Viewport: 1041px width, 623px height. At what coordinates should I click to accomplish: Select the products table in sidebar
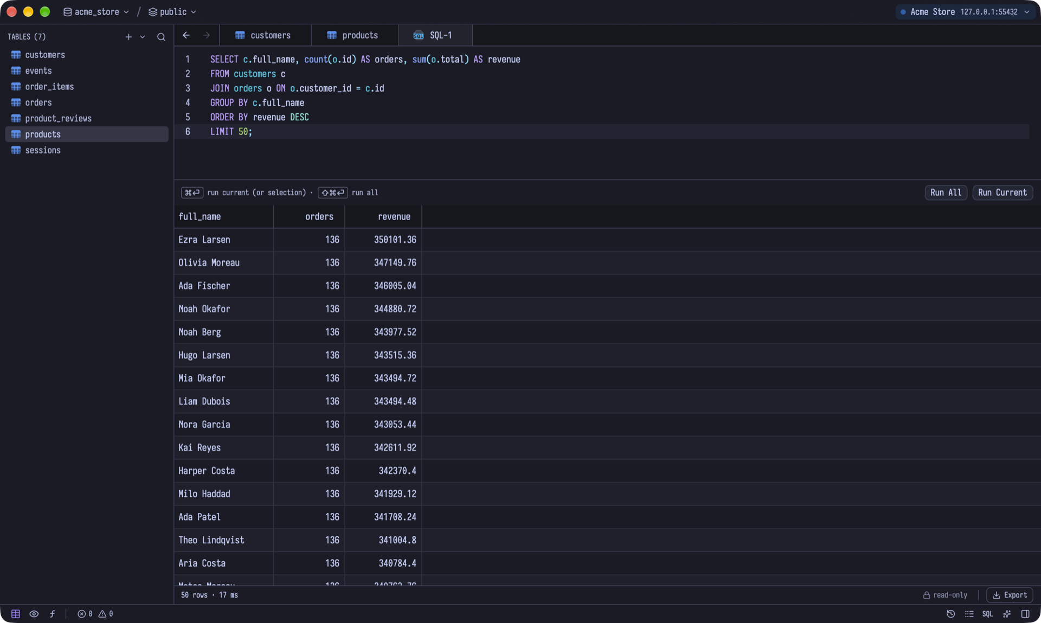pyautogui.click(x=87, y=134)
